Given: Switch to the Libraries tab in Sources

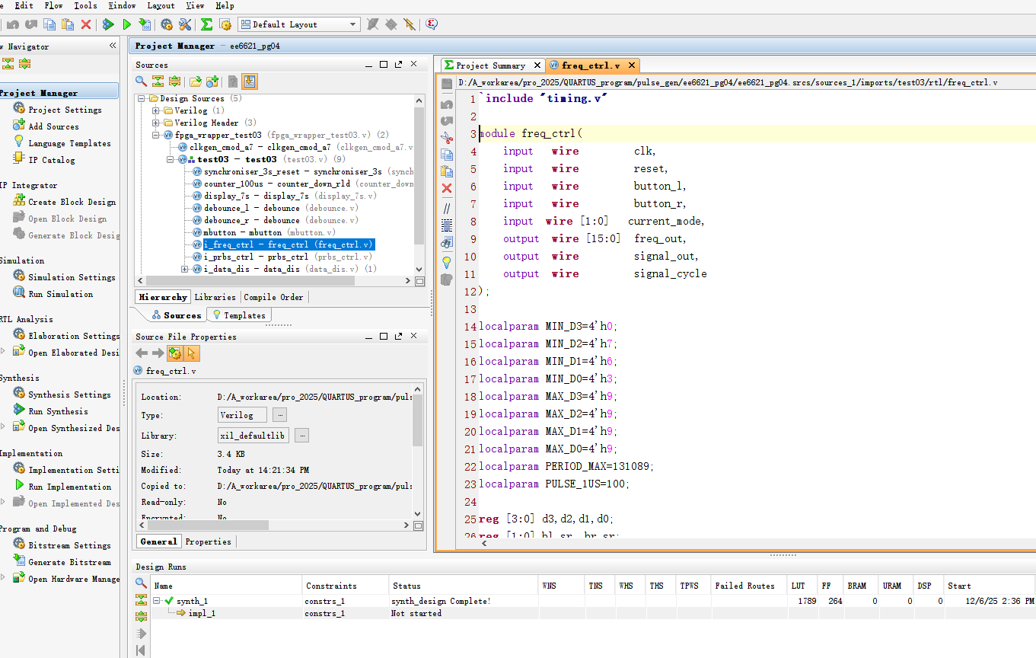Looking at the screenshot, I should [x=215, y=297].
